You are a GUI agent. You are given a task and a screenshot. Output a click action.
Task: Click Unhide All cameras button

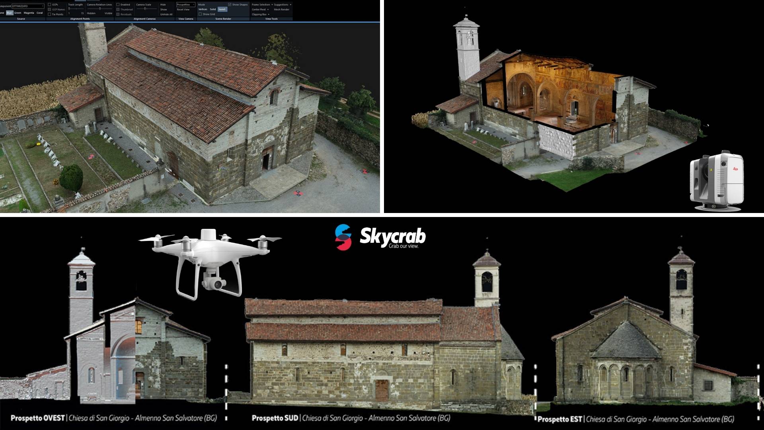coord(166,14)
